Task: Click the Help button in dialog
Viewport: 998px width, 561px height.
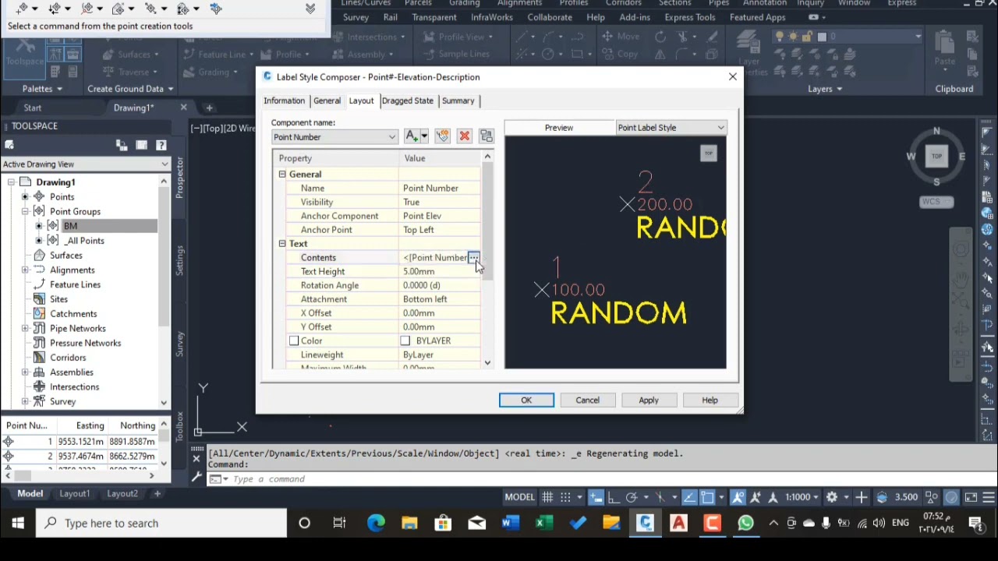Action: (710, 400)
